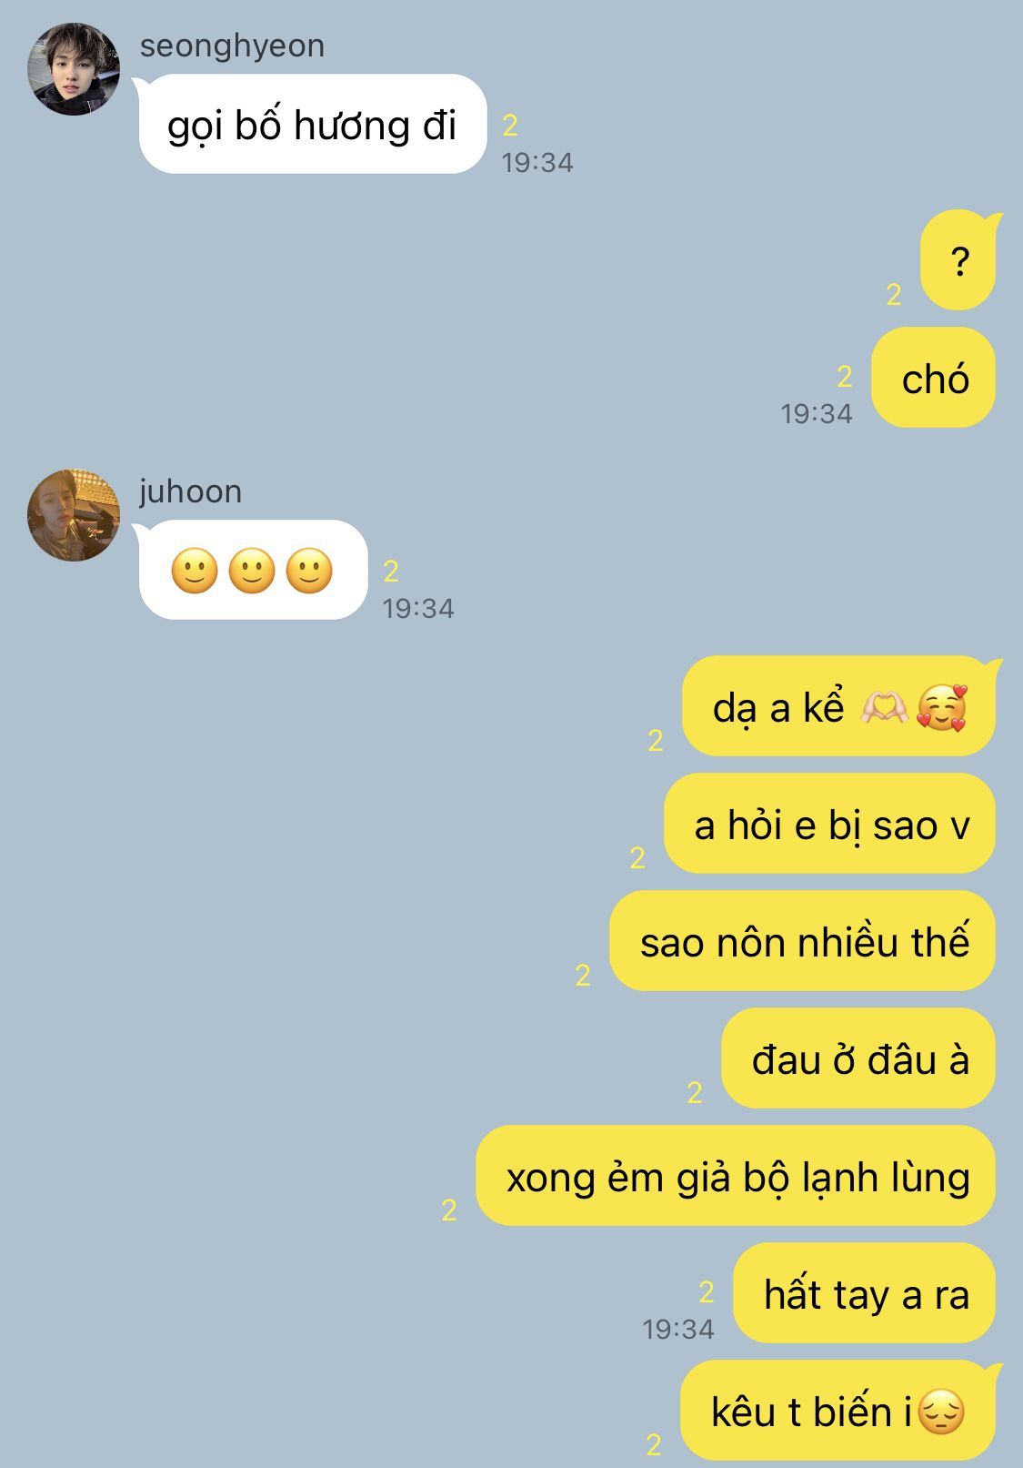
Task: Tap the first smiley emoji in juhoon's message
Action: point(195,571)
